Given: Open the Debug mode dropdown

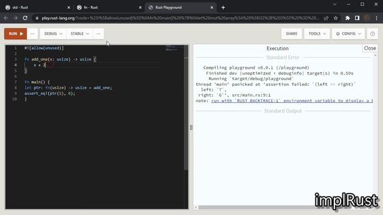Looking at the screenshot, I should click(x=53, y=33).
